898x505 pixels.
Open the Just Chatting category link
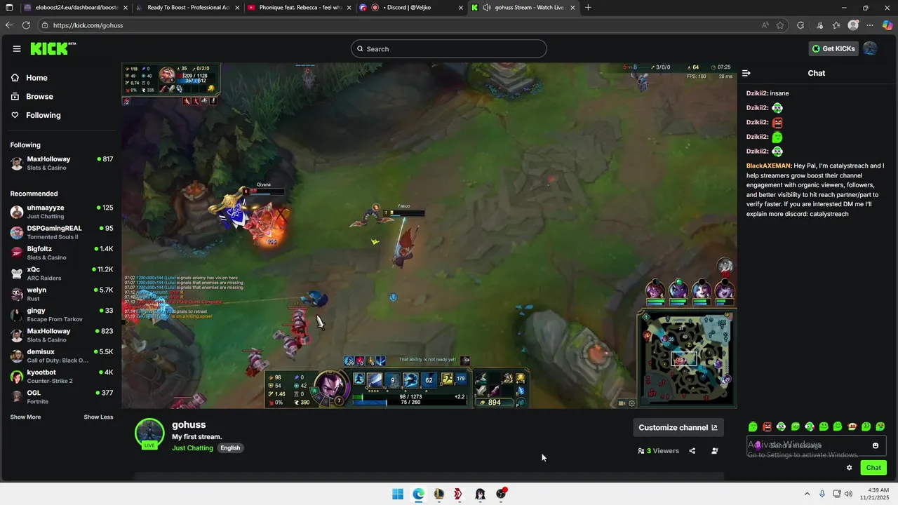[x=192, y=447]
